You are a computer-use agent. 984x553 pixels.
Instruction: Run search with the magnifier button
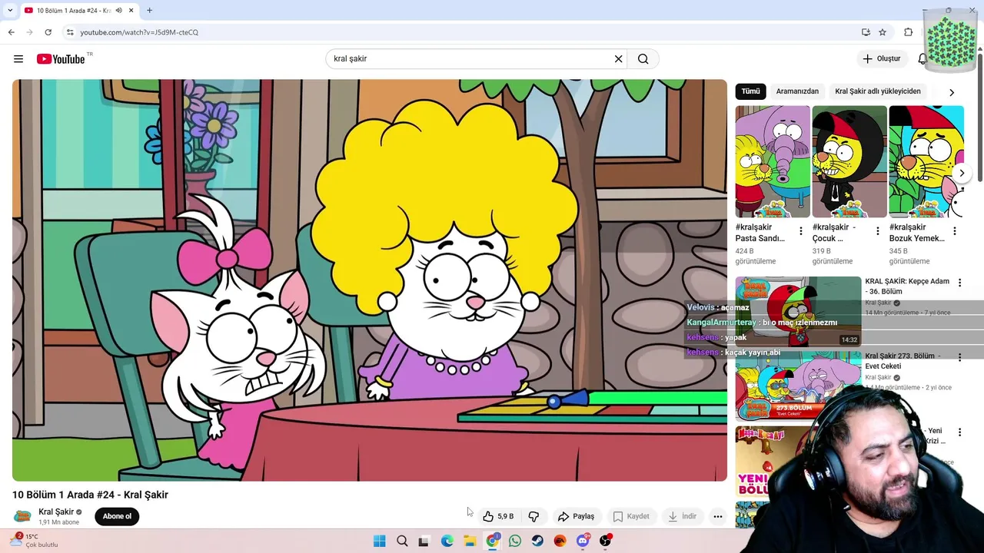[x=643, y=59]
